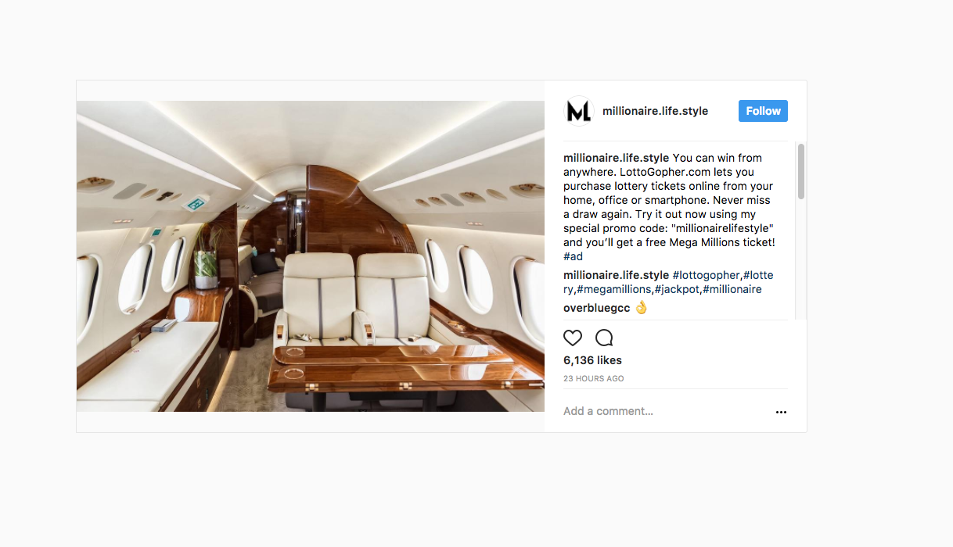This screenshot has height=547, width=953.
Task: Click the username starting the caption text
Action: tap(616, 158)
